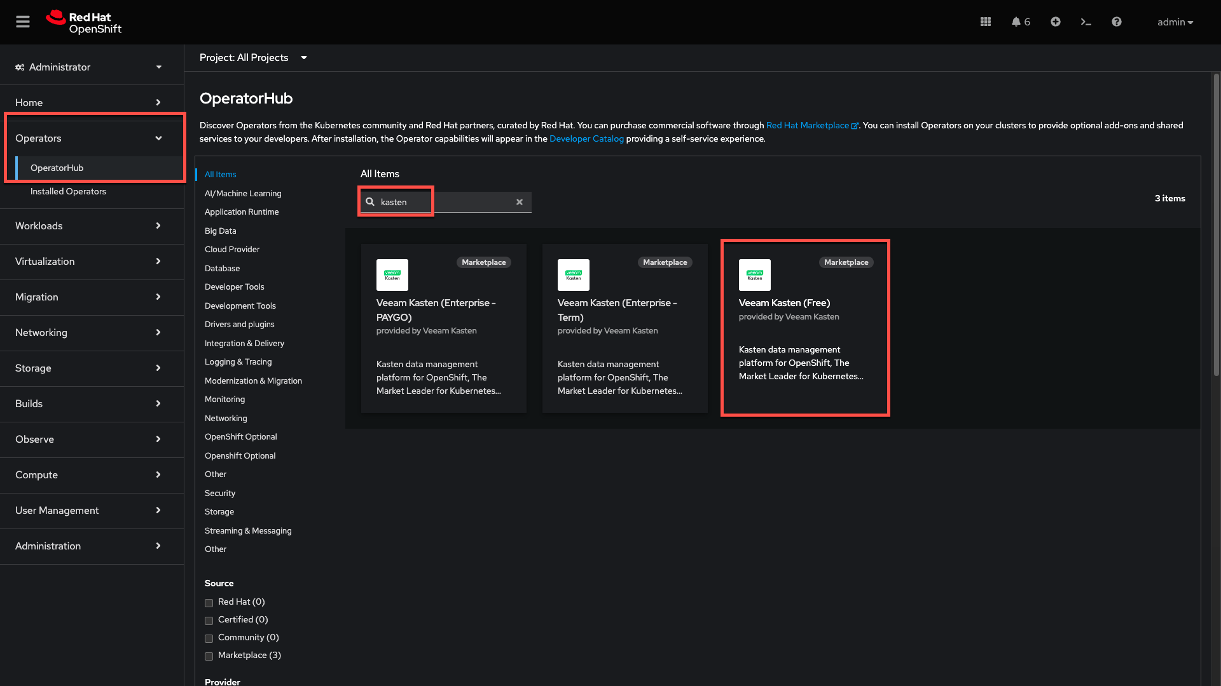Select the All Items category
This screenshot has height=686, width=1221.
220,174
